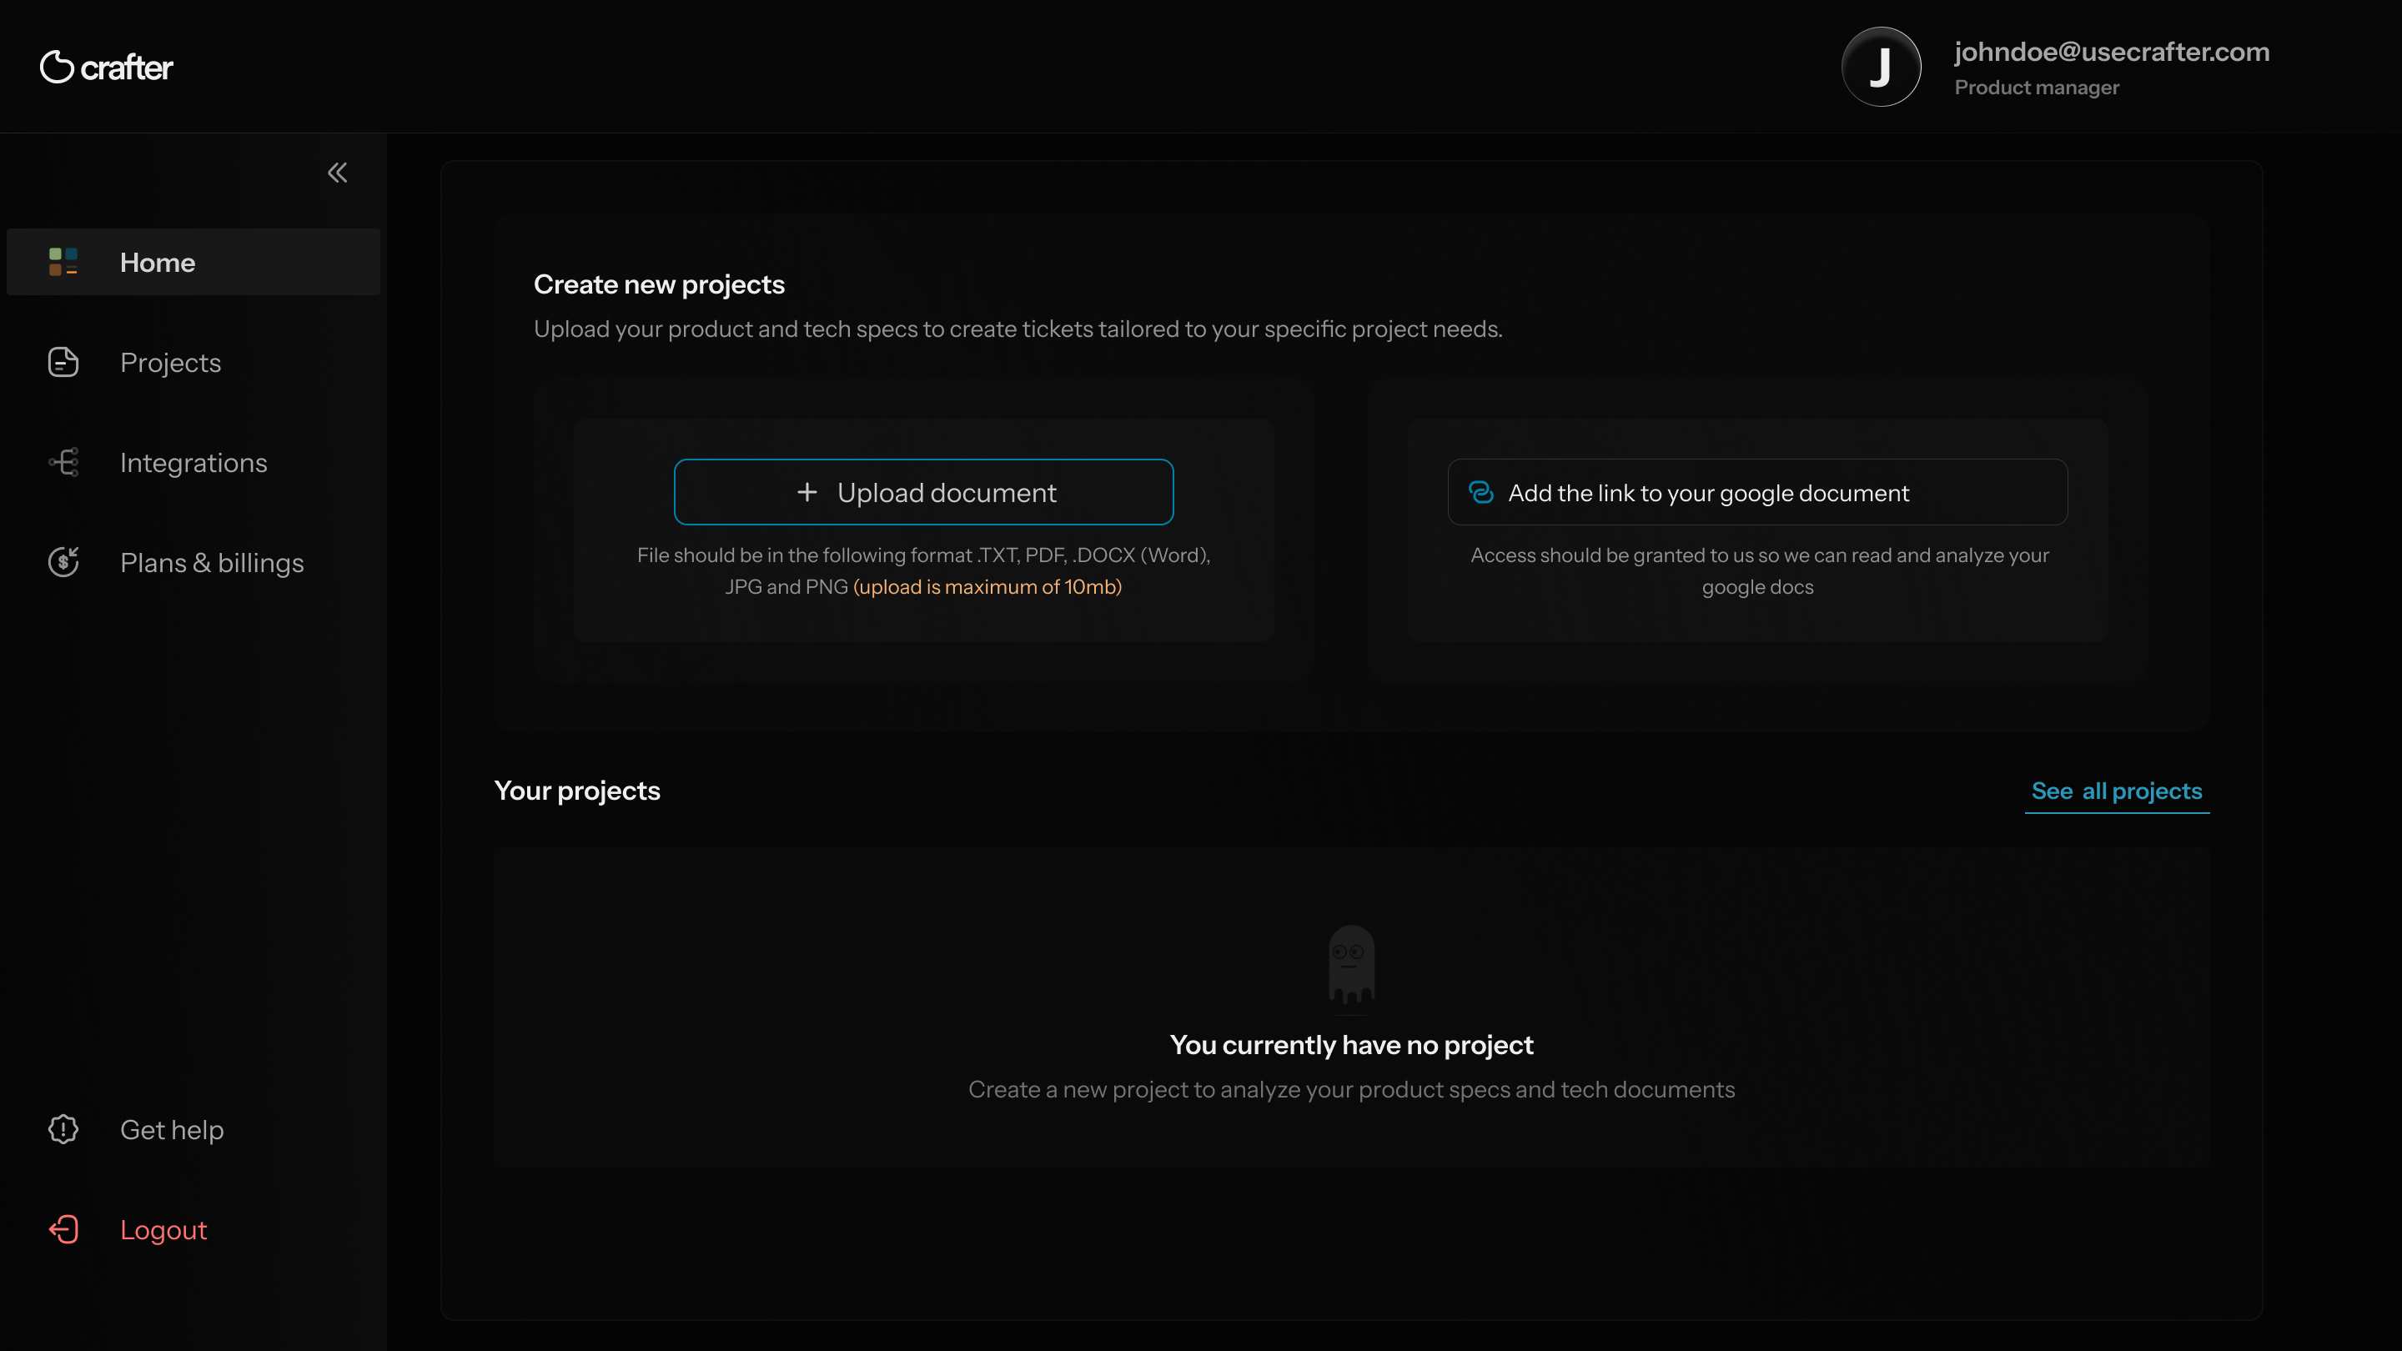Click the johndoe@usecrafter.com account email
This screenshot has width=2402, height=1351.
coord(2111,53)
